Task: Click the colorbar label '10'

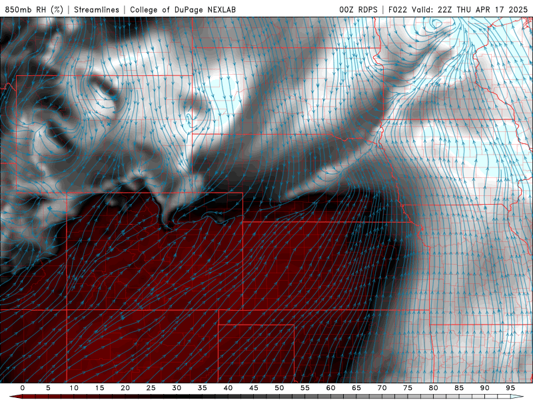Action: click(74, 388)
